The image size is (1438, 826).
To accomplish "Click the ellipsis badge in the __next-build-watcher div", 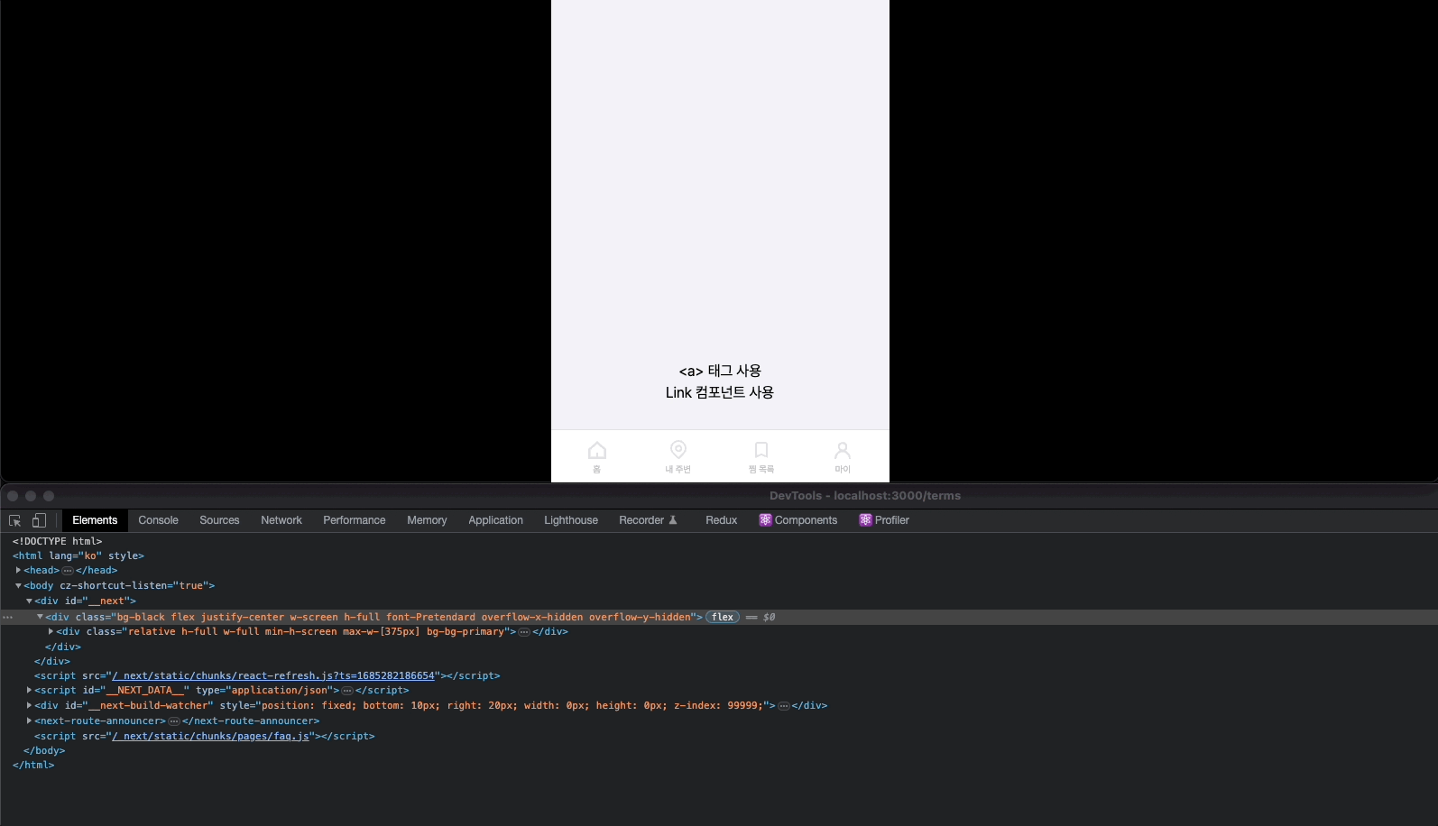I will tap(784, 706).
